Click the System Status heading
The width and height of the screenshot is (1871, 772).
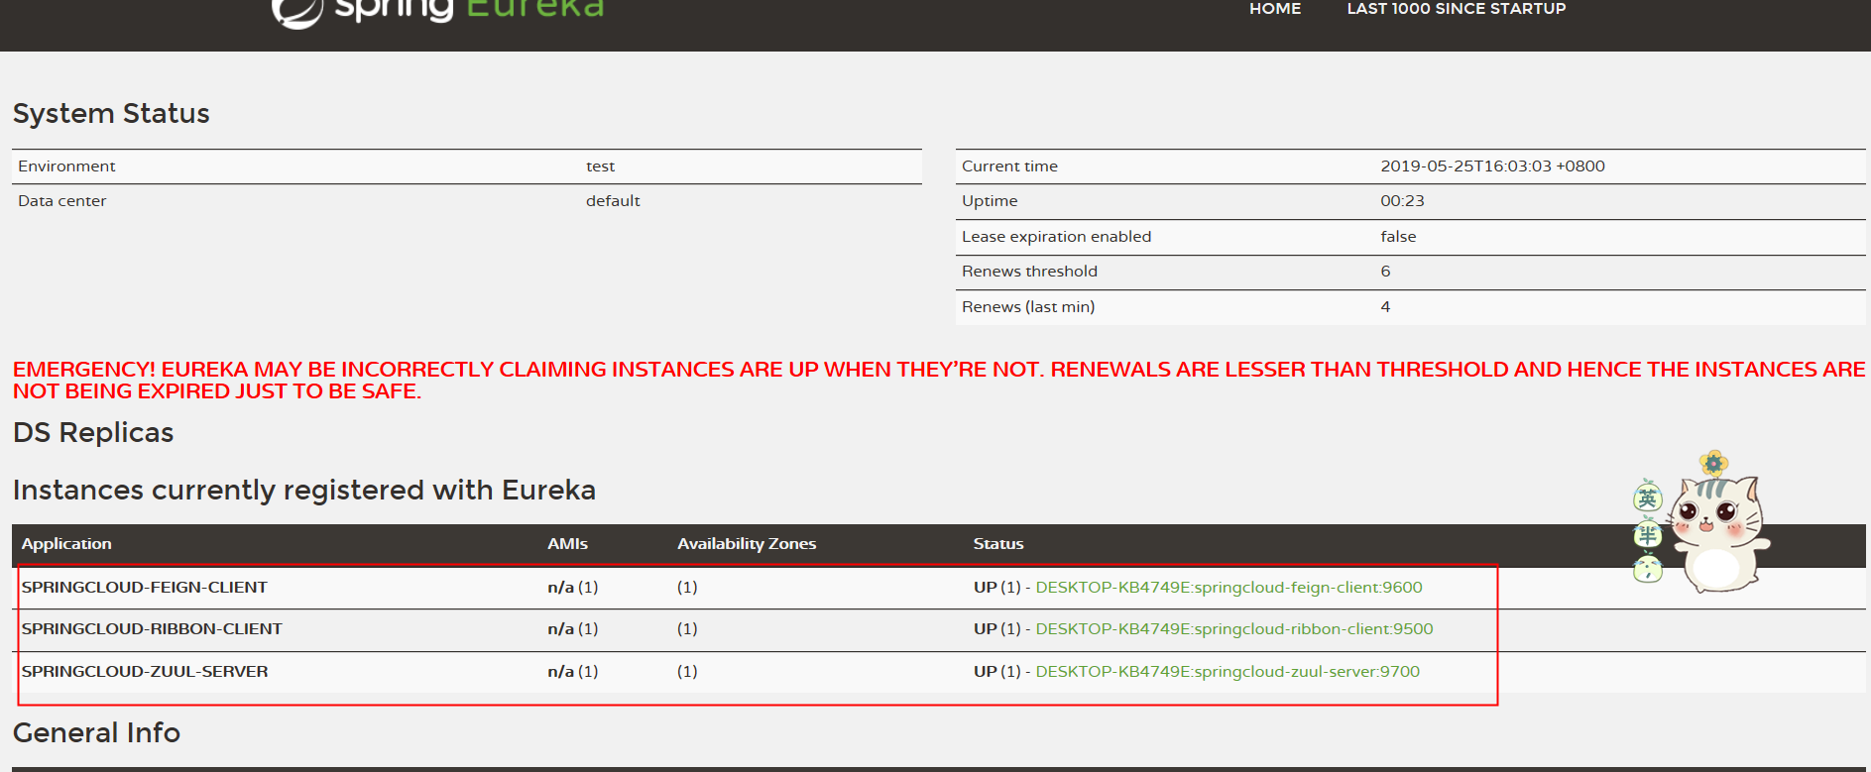pyautogui.click(x=111, y=113)
